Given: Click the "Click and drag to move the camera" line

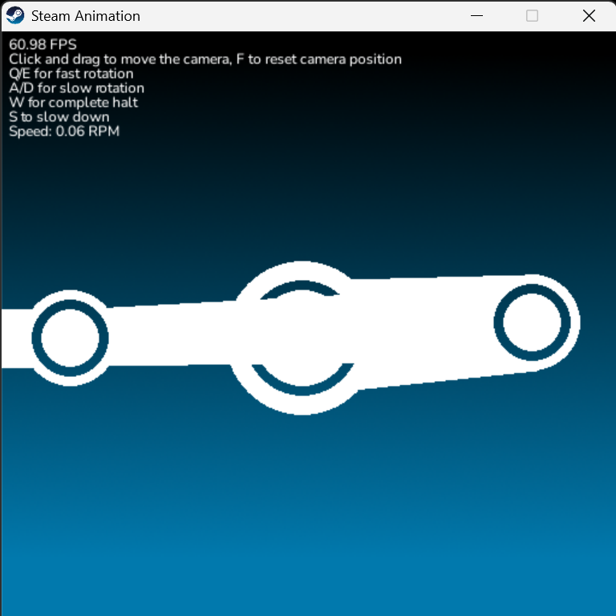Looking at the screenshot, I should coord(205,59).
